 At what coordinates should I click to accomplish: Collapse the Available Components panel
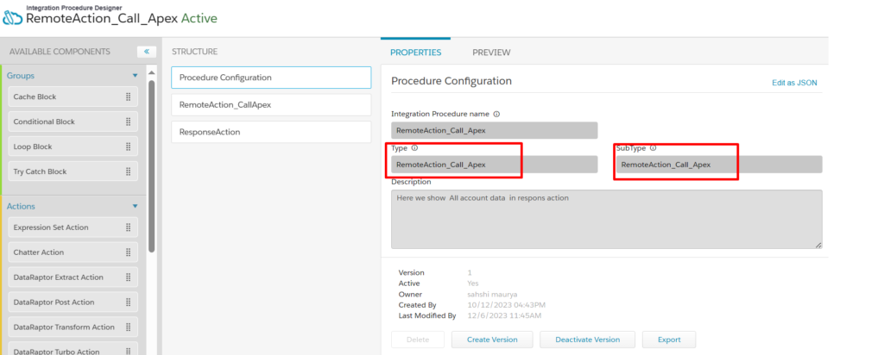146,52
